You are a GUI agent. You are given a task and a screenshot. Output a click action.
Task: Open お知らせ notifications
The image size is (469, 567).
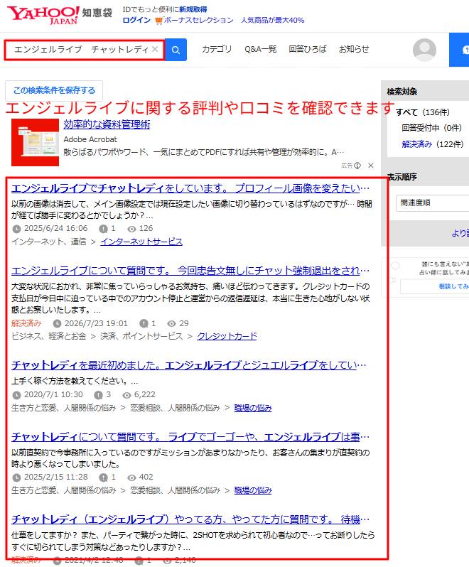[354, 49]
